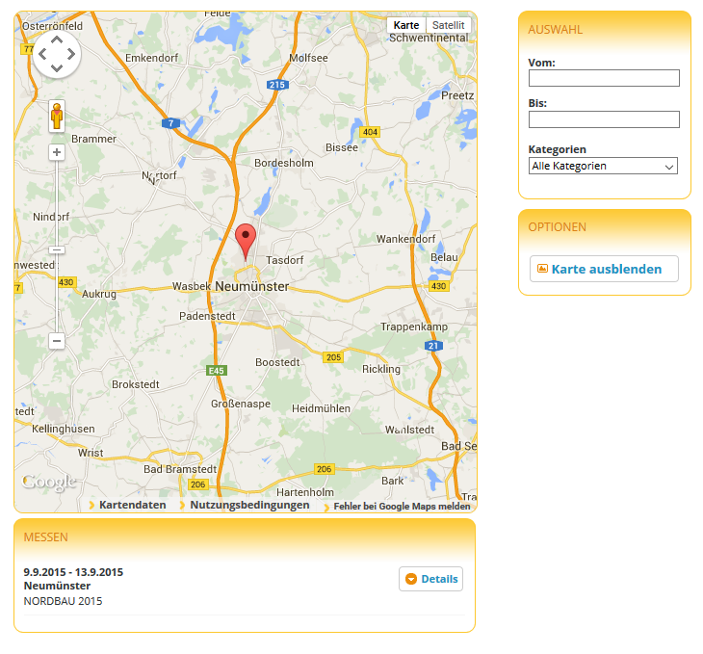703x654 pixels.
Task: Switch the map to Karte view
Action: (x=406, y=25)
